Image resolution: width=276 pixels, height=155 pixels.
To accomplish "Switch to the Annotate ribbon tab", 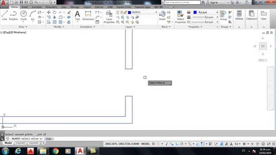I will click(37, 7).
